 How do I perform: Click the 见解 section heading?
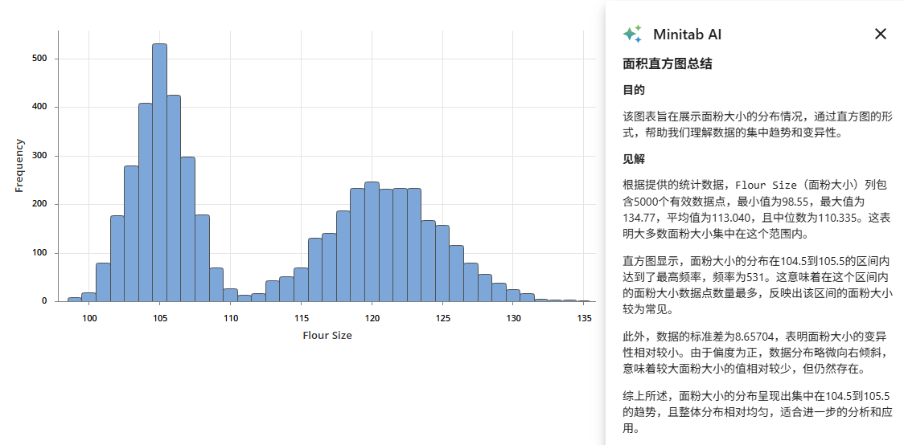point(634,159)
